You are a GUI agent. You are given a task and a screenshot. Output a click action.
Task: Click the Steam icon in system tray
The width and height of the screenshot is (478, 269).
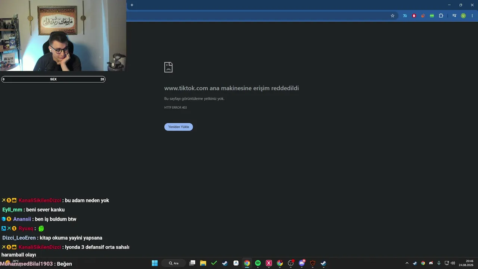(415, 263)
